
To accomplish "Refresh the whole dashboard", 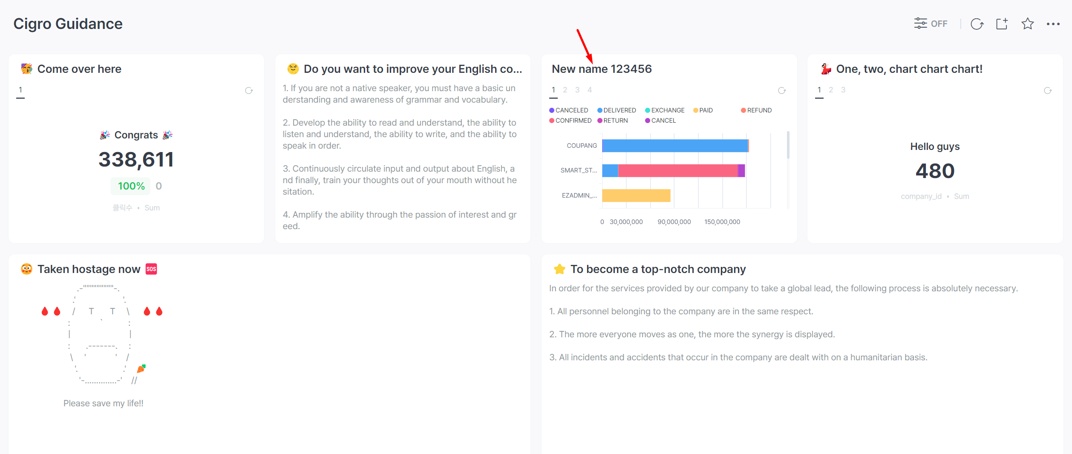I will pyautogui.click(x=977, y=24).
